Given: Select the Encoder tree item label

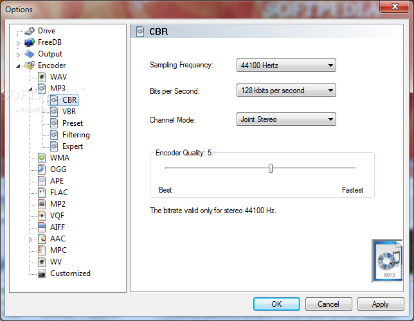Looking at the screenshot, I should [51, 65].
